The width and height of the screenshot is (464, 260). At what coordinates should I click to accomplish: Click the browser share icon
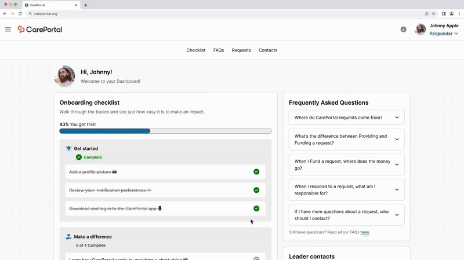coord(427,13)
